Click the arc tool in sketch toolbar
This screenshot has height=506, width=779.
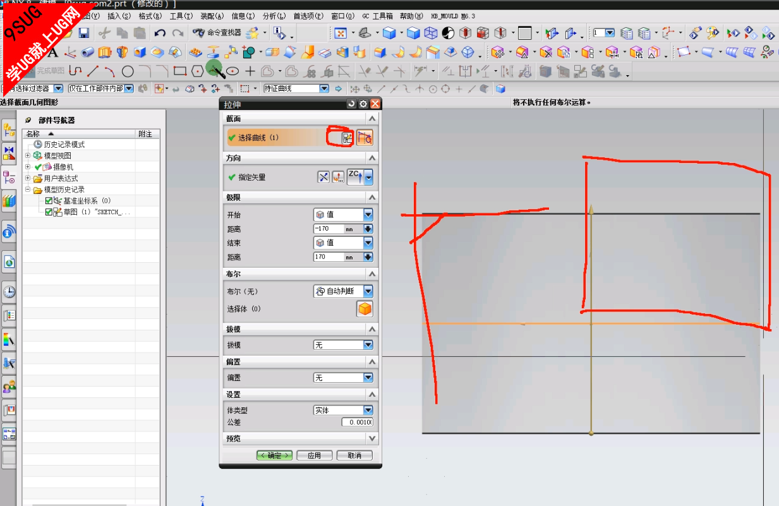click(x=110, y=71)
